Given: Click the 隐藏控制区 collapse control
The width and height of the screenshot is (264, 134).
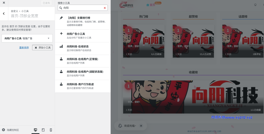Looking at the screenshot, I should (x=10, y=130).
